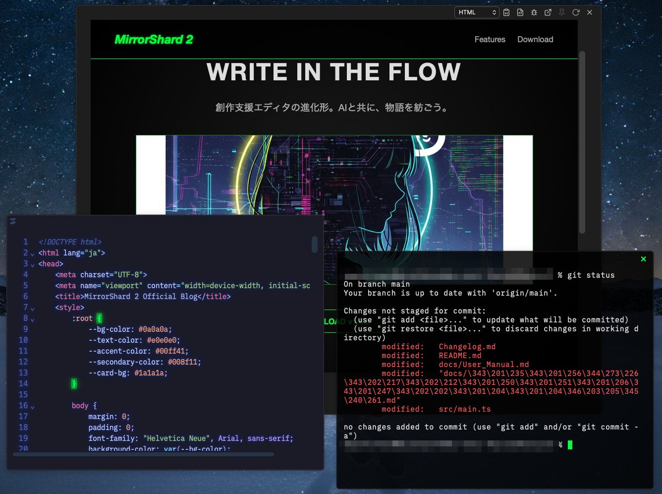The image size is (662, 494).
Task: Click the MirrorShard 2 logo link
Action: [154, 40]
